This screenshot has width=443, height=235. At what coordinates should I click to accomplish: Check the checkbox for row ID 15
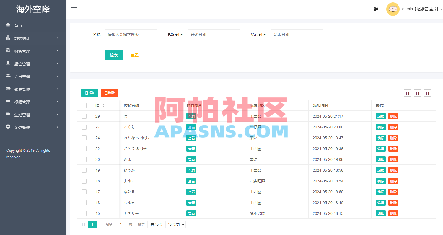pyautogui.click(x=84, y=213)
